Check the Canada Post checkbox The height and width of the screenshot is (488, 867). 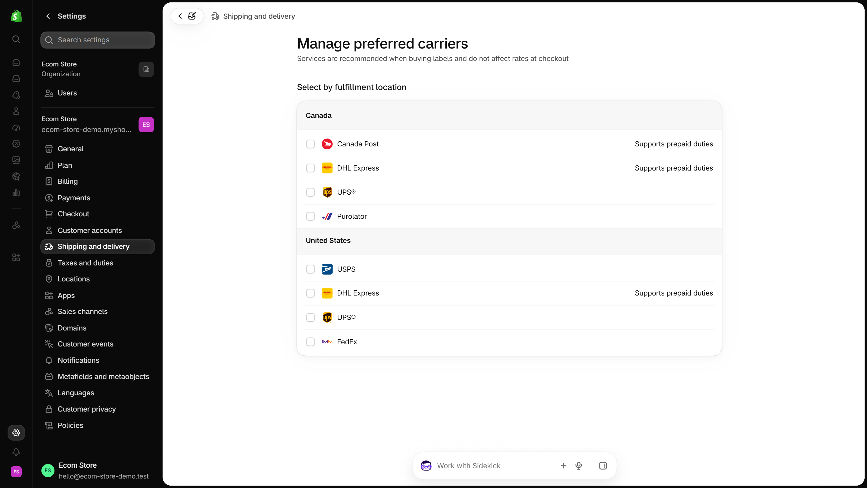(310, 144)
